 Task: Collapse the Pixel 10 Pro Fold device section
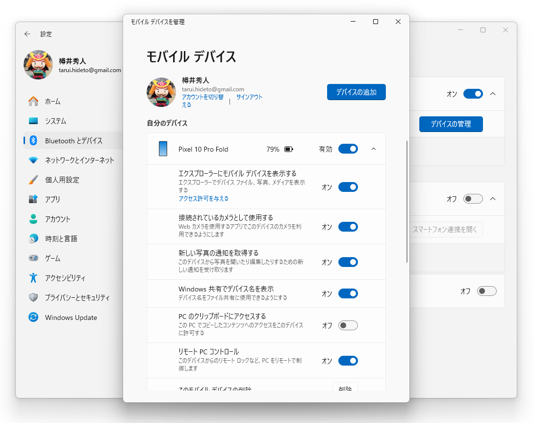pos(374,149)
